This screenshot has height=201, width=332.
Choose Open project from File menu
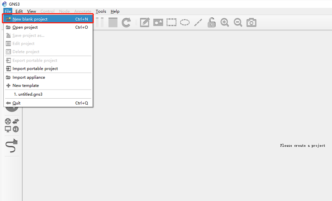[48, 27]
